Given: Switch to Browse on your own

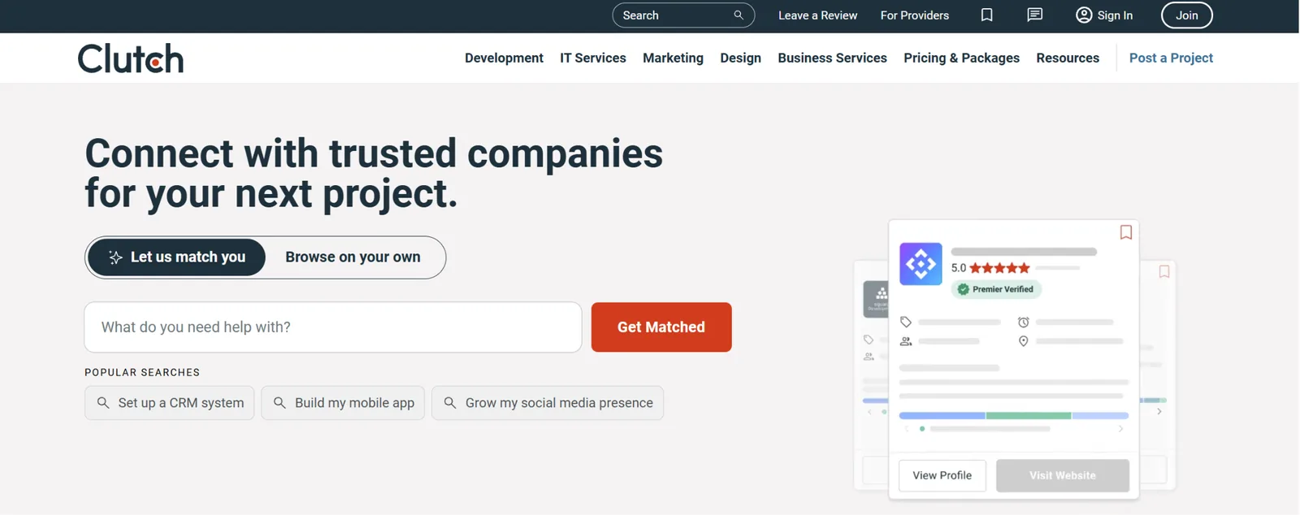Looking at the screenshot, I should point(353,257).
